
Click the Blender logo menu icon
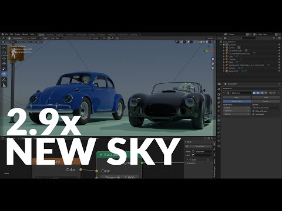point(3,35)
